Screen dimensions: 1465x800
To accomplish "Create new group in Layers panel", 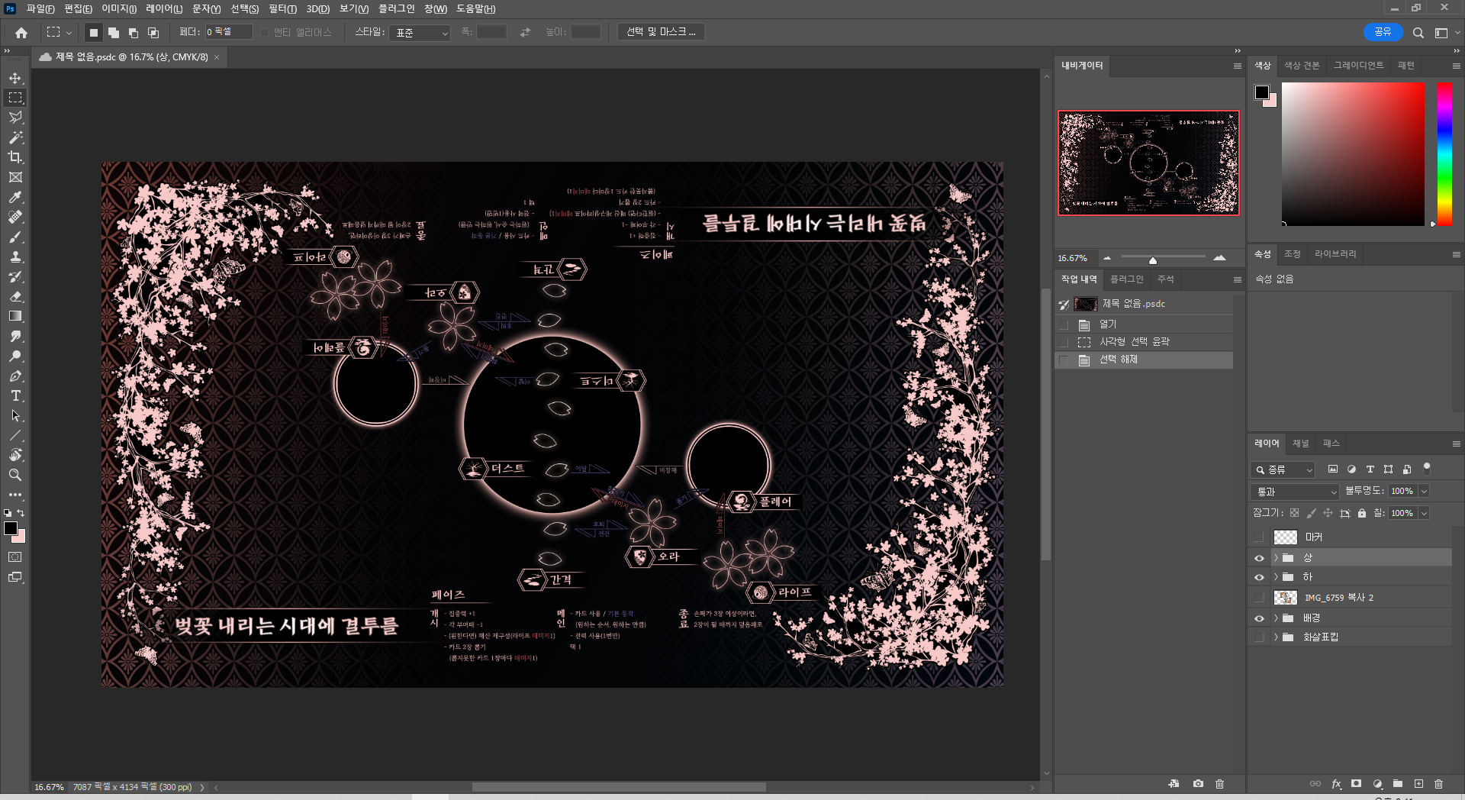I will click(1398, 784).
